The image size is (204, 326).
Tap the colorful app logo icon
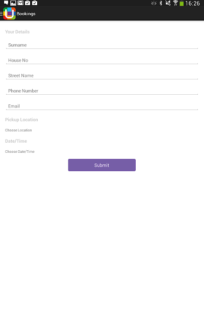[9, 14]
